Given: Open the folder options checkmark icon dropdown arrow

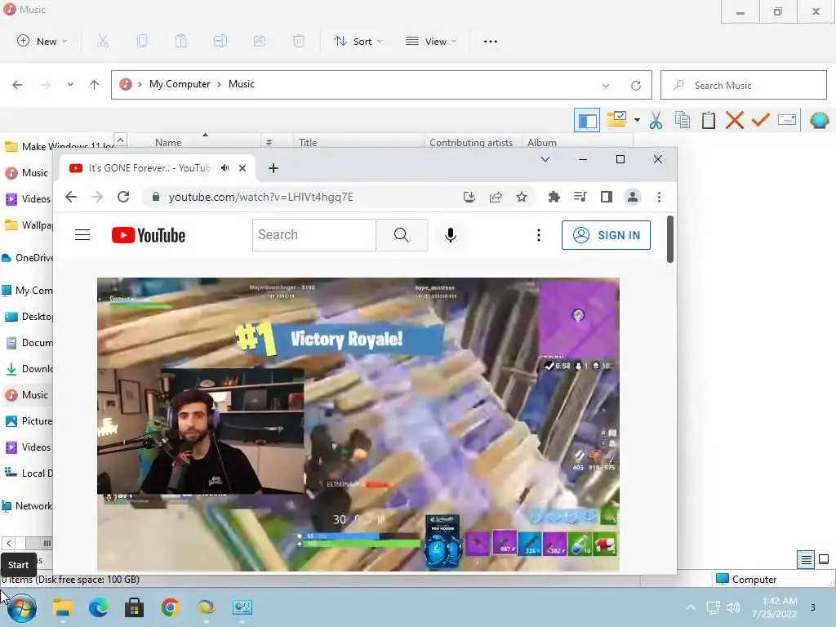Looking at the screenshot, I should pyautogui.click(x=637, y=121).
